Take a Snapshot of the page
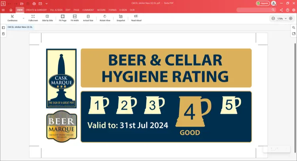This screenshot has height=161, width=297. pos(121,18)
